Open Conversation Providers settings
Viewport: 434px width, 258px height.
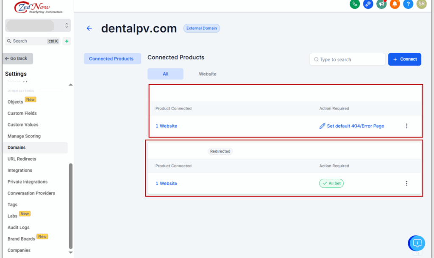[x=31, y=193]
